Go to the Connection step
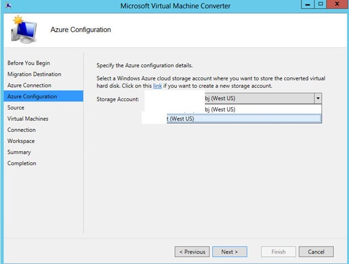Image resolution: width=349 pixels, height=264 pixels. tap(21, 130)
